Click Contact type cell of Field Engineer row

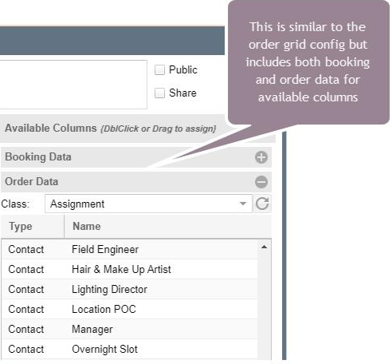point(26,250)
